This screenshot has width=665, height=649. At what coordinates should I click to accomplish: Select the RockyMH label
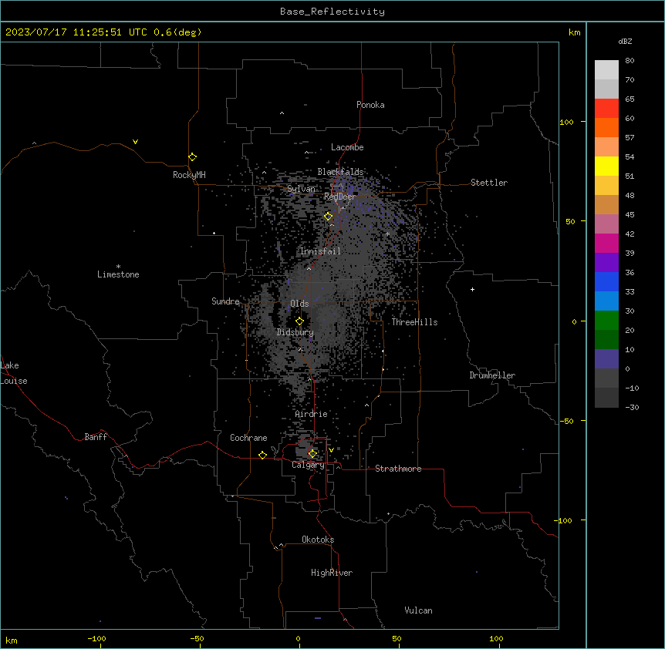click(189, 175)
